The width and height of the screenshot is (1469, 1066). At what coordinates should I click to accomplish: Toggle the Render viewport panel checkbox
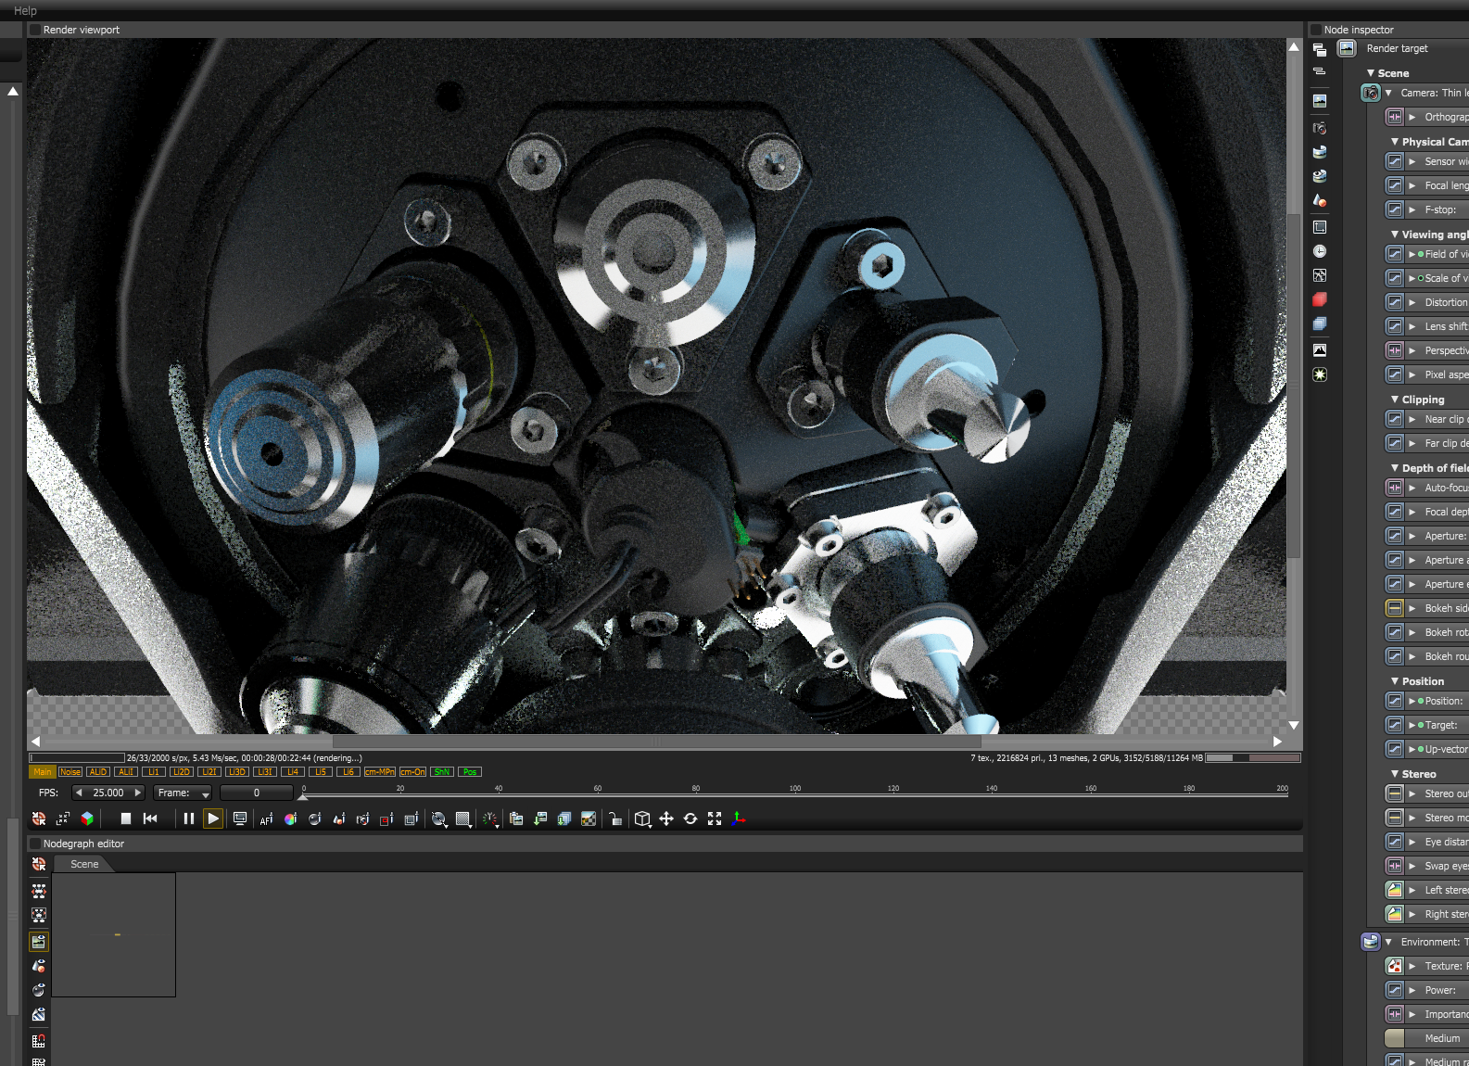[x=35, y=30]
